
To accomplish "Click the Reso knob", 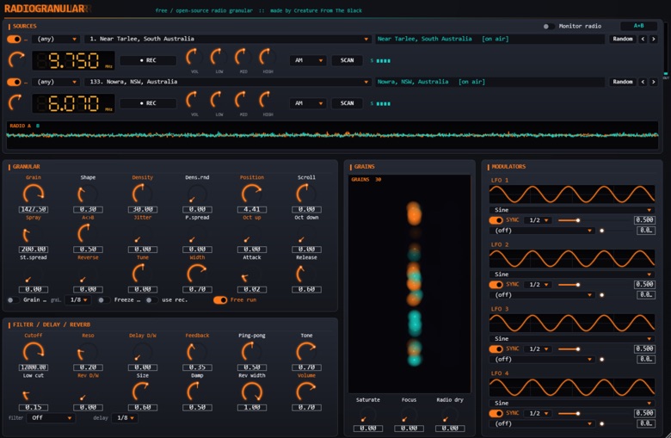I will coord(88,352).
